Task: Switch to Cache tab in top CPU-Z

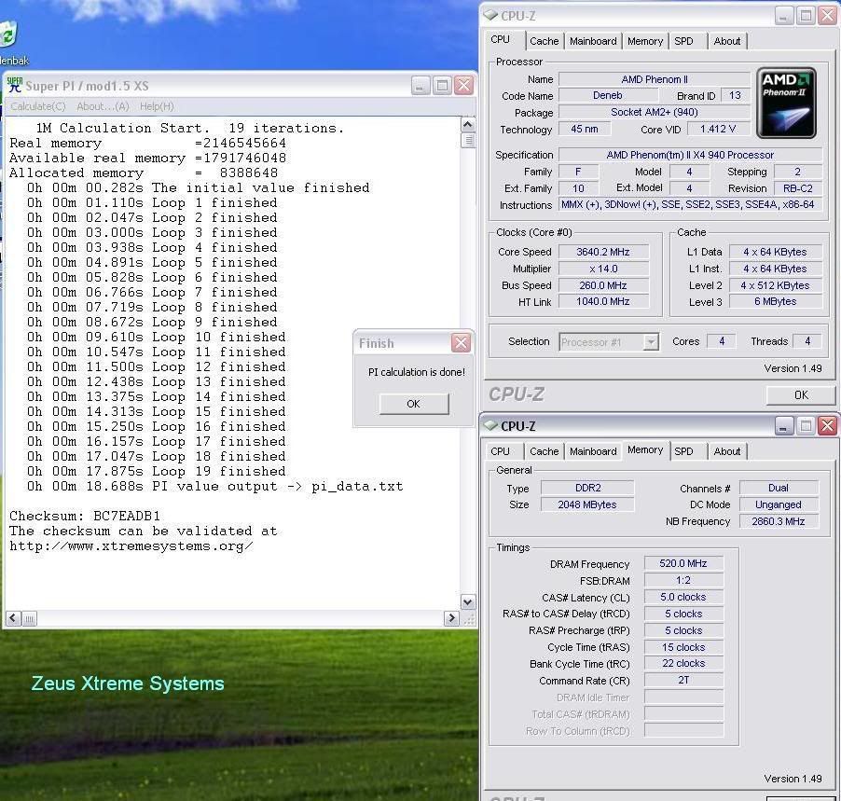Action: point(544,41)
